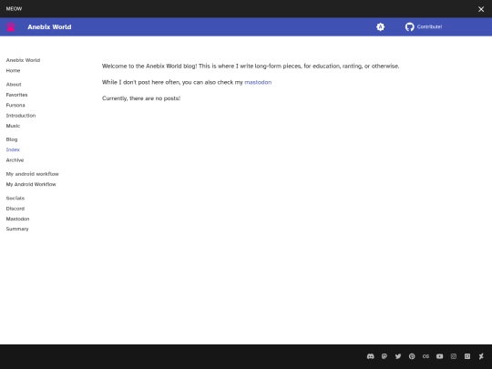Click the 'My android workflow' section heading
Viewport: 492px width, 369px height.
pos(32,174)
